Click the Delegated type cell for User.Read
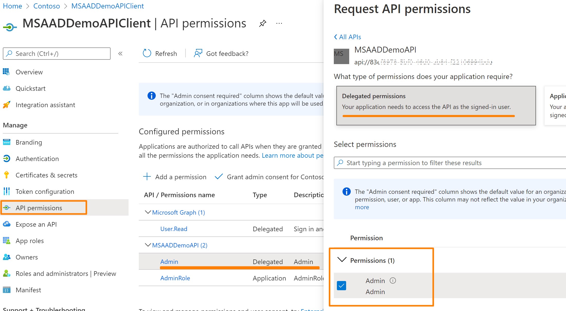This screenshot has width=566, height=311. (268, 229)
